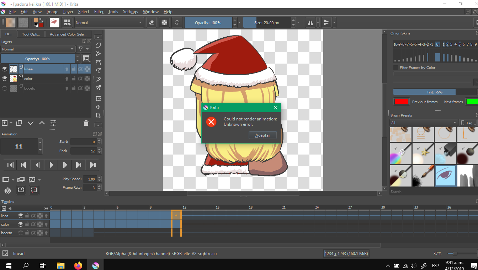Delete the layer with trash icon
The height and width of the screenshot is (270, 478).
86,123
